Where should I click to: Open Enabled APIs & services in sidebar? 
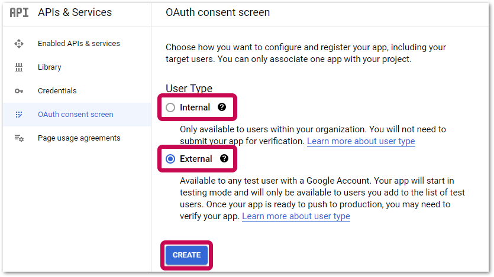[x=79, y=44]
